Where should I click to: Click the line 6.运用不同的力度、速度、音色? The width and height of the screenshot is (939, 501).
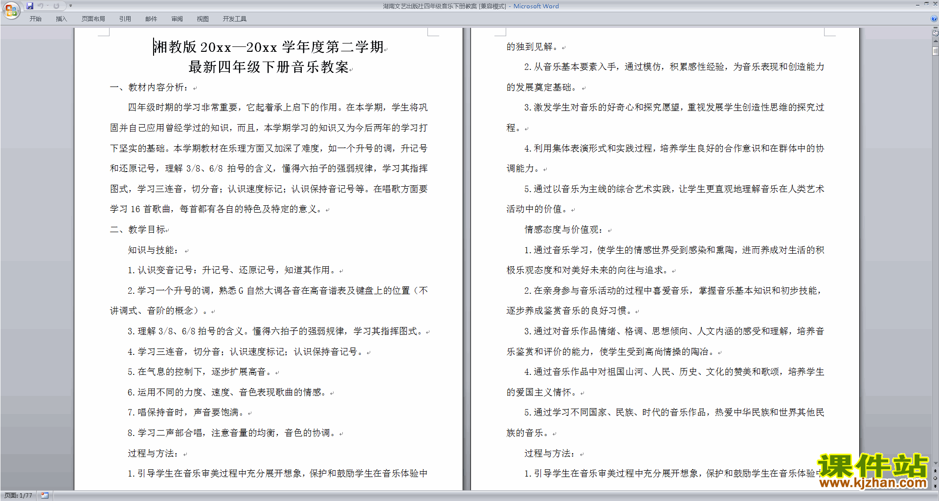tap(227, 392)
